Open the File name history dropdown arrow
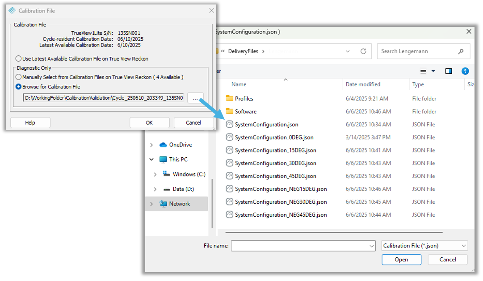 click(371, 246)
